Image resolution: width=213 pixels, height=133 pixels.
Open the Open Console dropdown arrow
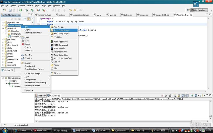click(x=204, y=96)
